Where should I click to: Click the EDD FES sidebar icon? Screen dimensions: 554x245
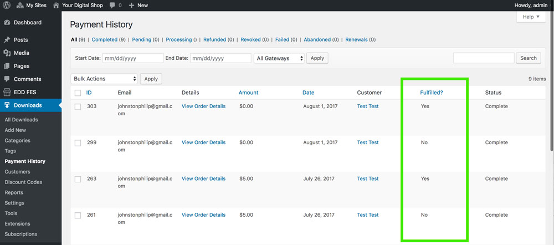point(7,92)
